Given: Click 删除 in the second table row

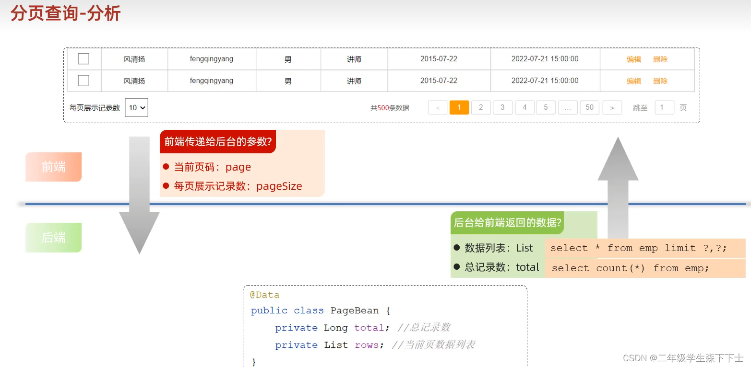Looking at the screenshot, I should tap(660, 81).
